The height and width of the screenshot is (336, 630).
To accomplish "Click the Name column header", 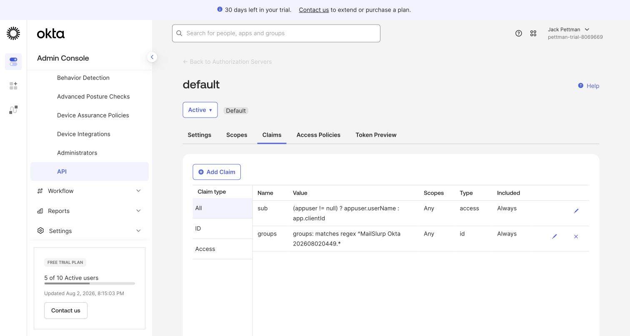I will [x=265, y=193].
